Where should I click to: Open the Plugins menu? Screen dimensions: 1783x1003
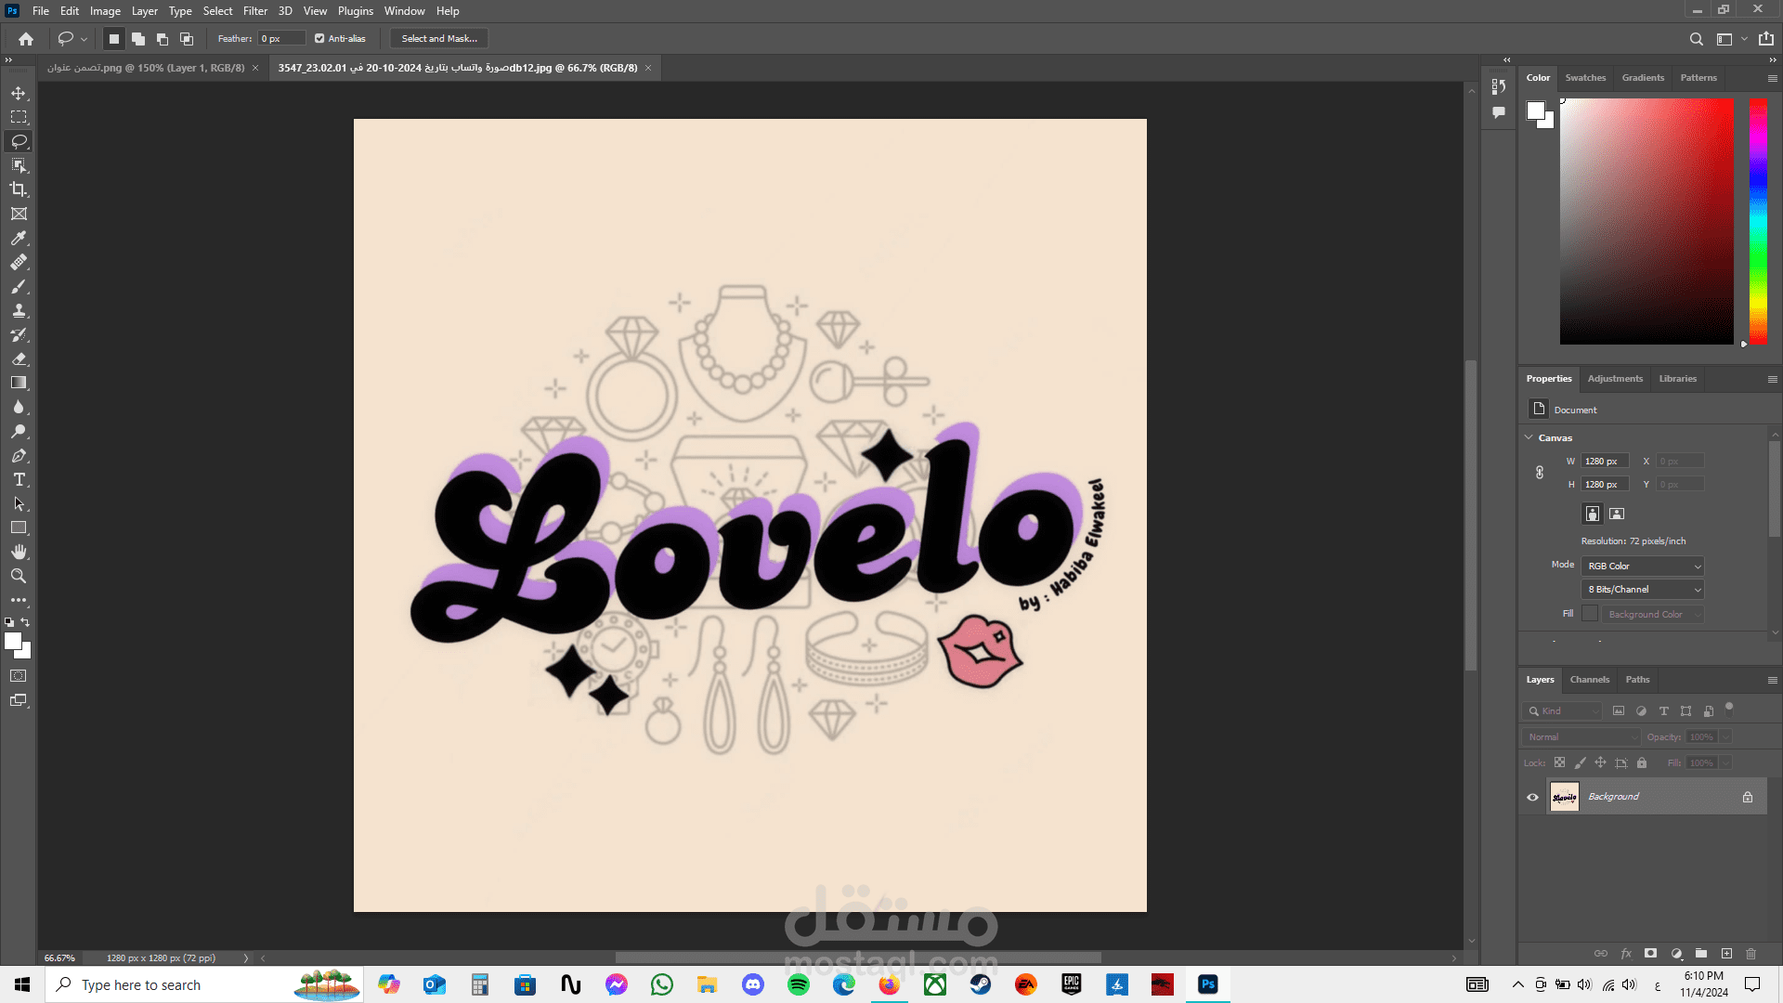click(356, 11)
